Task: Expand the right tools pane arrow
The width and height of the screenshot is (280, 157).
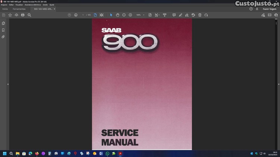Action: (279, 84)
